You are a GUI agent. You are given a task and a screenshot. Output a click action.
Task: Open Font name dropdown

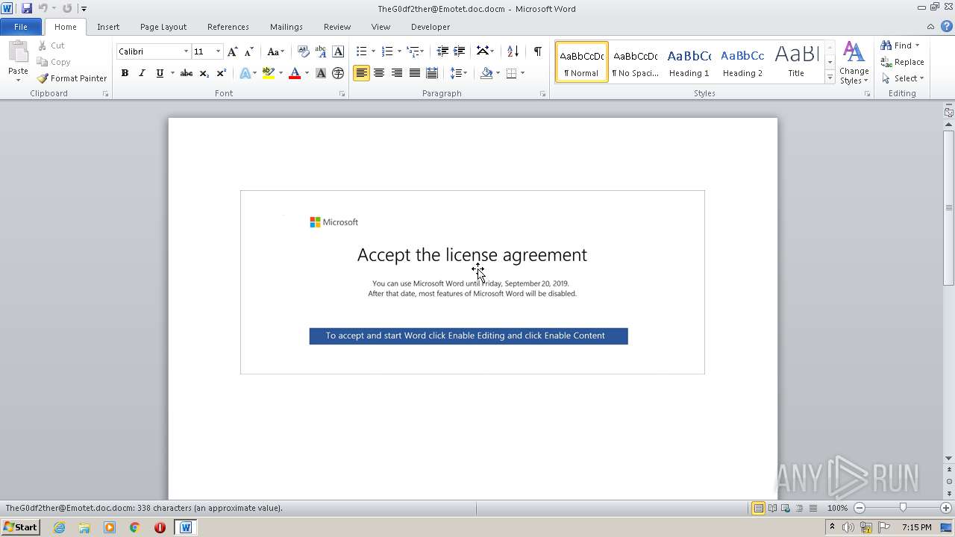[186, 51]
